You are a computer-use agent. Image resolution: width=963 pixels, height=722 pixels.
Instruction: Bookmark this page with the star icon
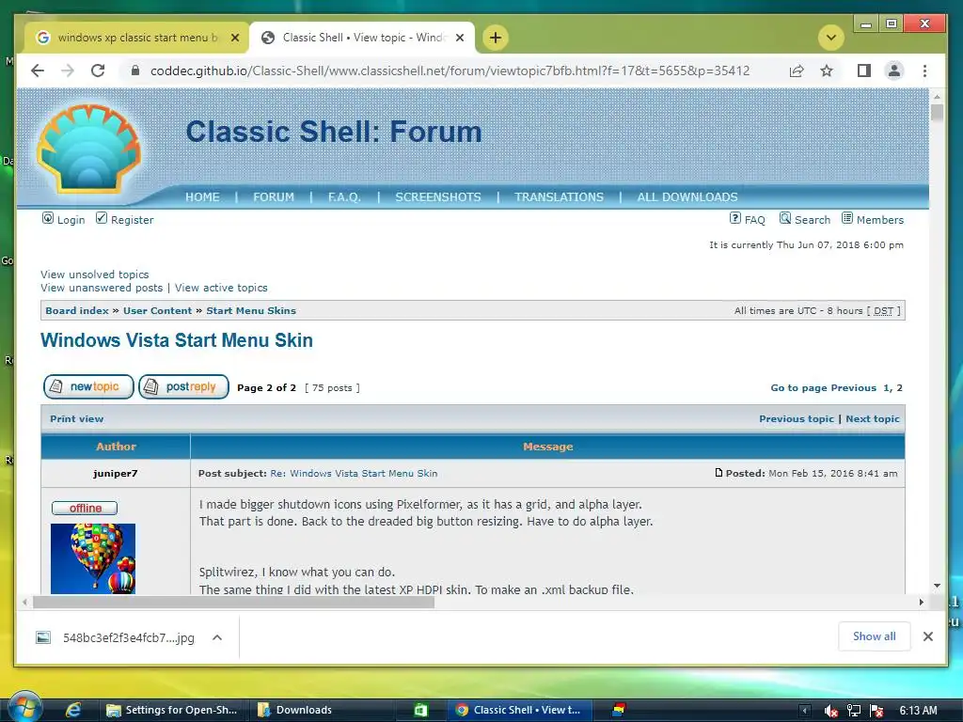827,71
